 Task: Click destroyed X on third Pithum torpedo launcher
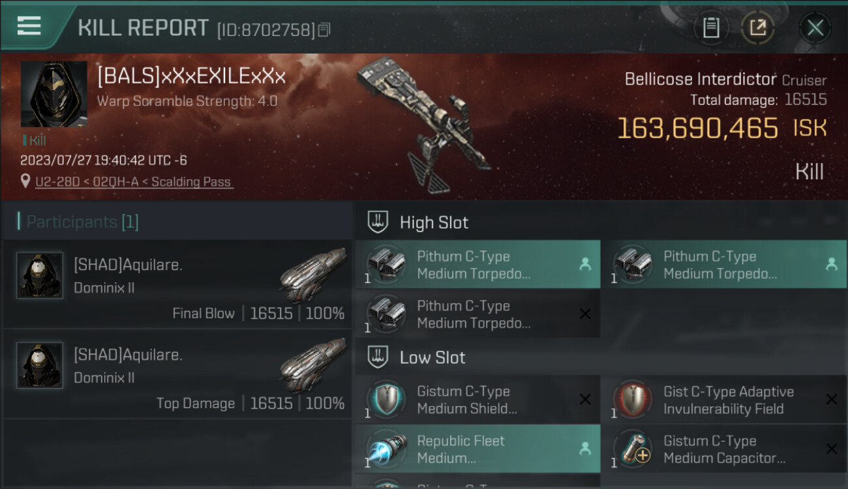coord(585,314)
